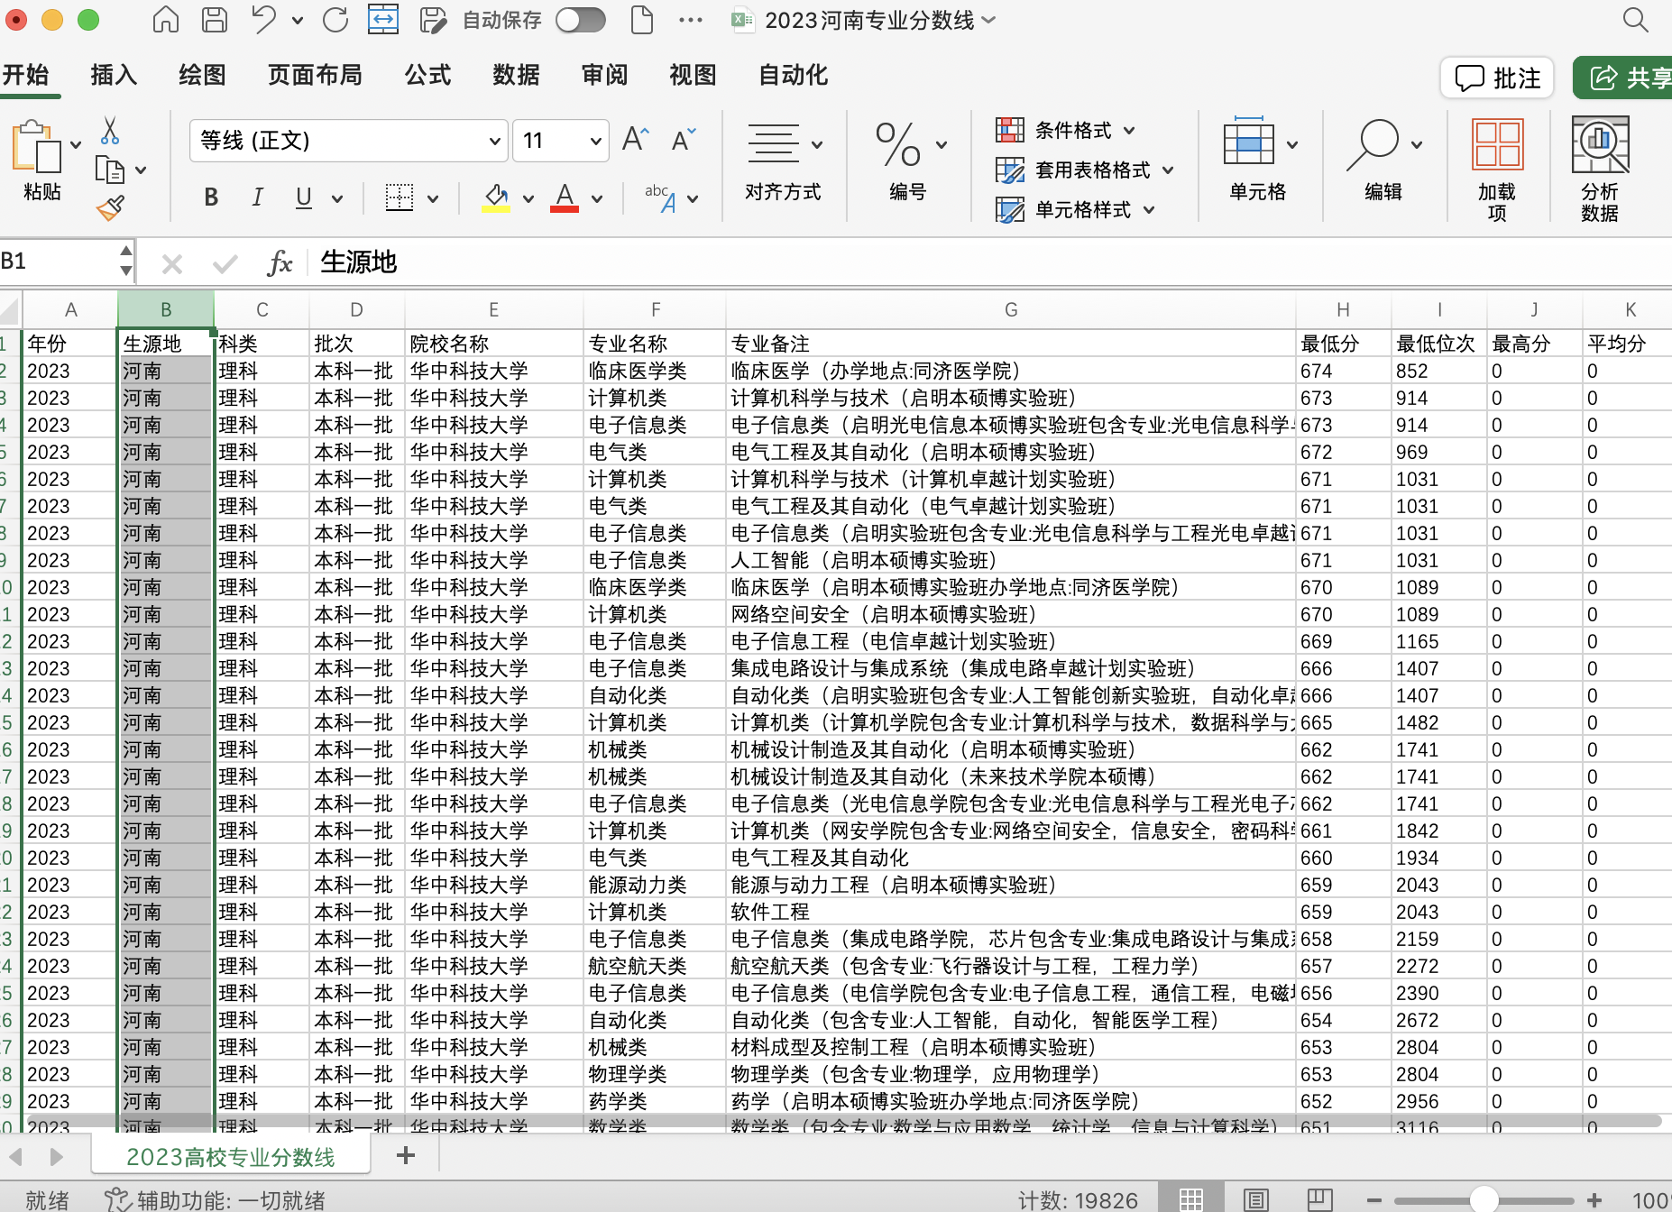Zoom in with the plus button

1594,1200
